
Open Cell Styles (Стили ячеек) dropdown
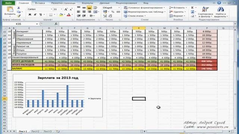point(135,16)
